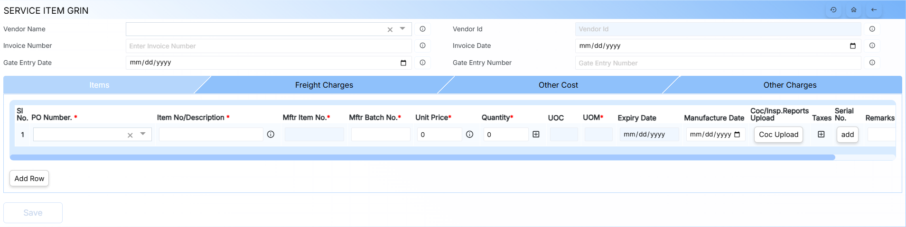The width and height of the screenshot is (906, 227).
Task: Click info icon beside Unit Price field
Action: [469, 135]
